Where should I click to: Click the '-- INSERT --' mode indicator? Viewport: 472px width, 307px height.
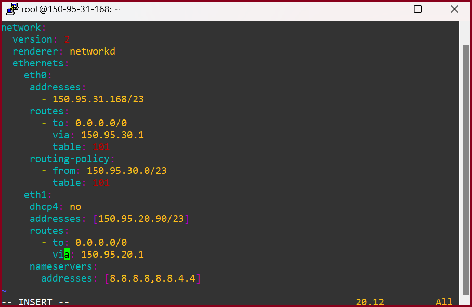click(x=35, y=302)
